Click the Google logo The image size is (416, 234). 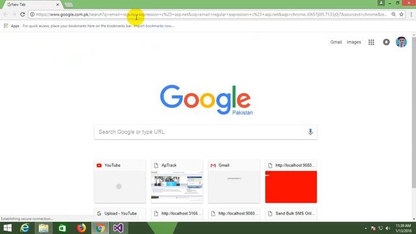point(206,99)
